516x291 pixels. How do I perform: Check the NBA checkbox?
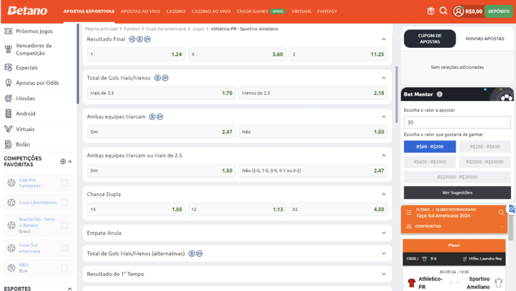coord(64,268)
